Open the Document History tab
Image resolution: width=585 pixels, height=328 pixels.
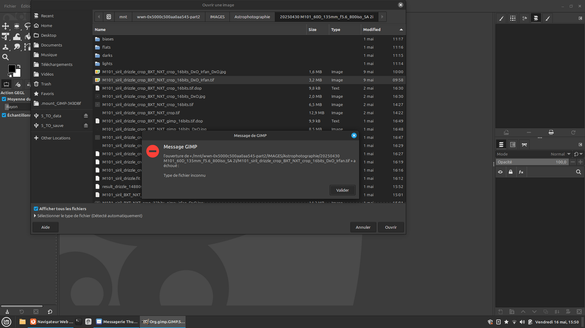(x=536, y=18)
